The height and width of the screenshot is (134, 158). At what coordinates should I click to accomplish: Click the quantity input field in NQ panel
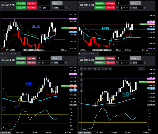coord(121,58)
